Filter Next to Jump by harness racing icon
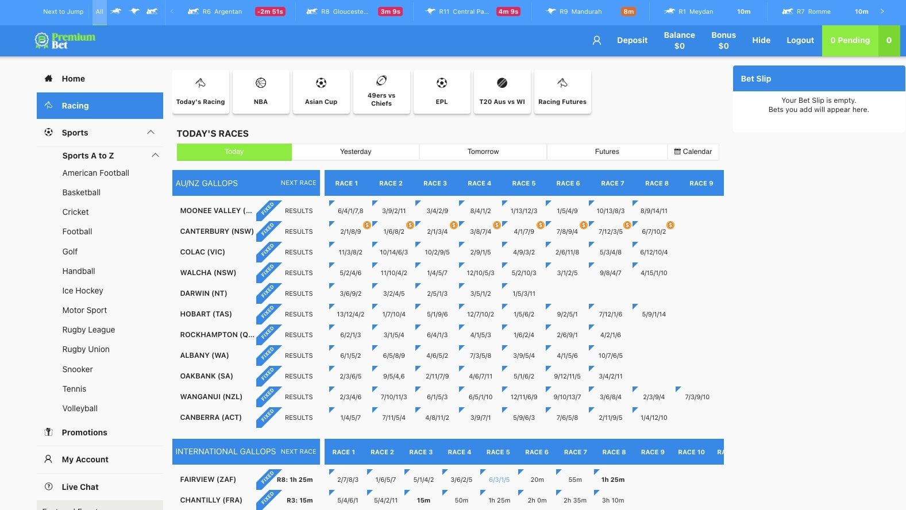Image resolution: width=906 pixels, height=510 pixels. tap(152, 11)
